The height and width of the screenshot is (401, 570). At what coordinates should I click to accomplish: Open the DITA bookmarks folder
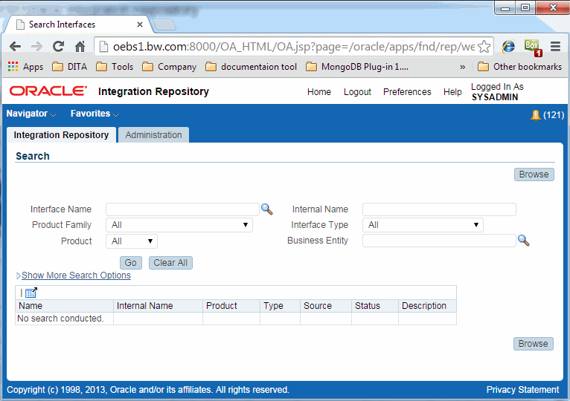coord(69,67)
